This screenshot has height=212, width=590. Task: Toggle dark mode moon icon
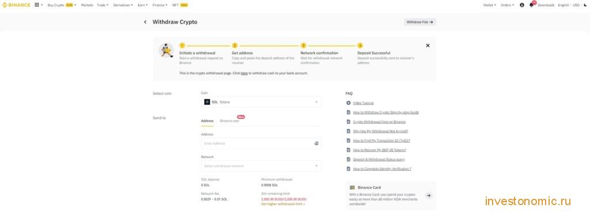coord(585,5)
